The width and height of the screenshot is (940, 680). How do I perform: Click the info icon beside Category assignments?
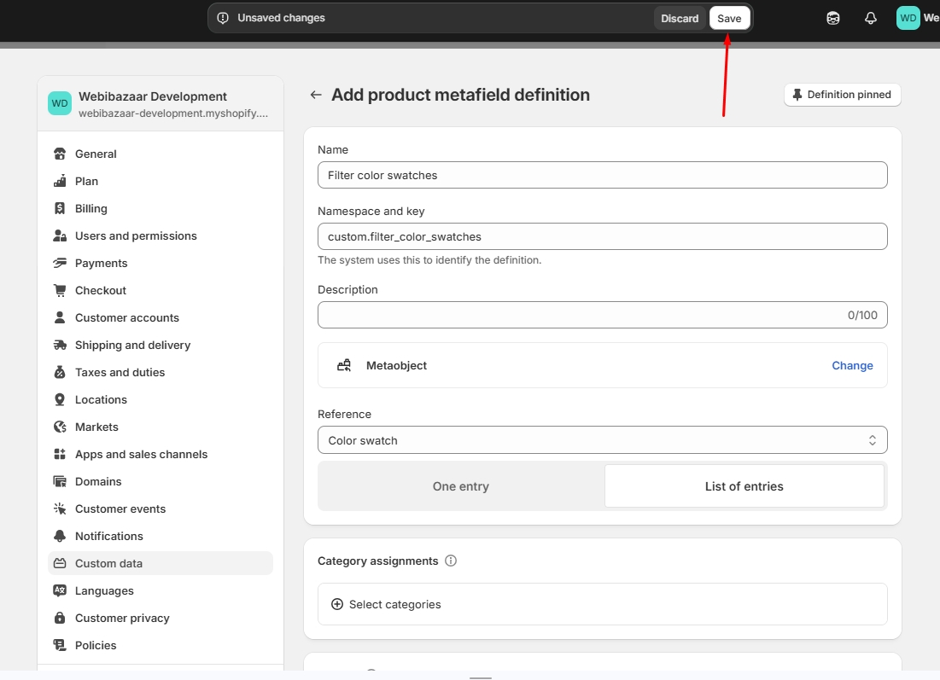451,561
